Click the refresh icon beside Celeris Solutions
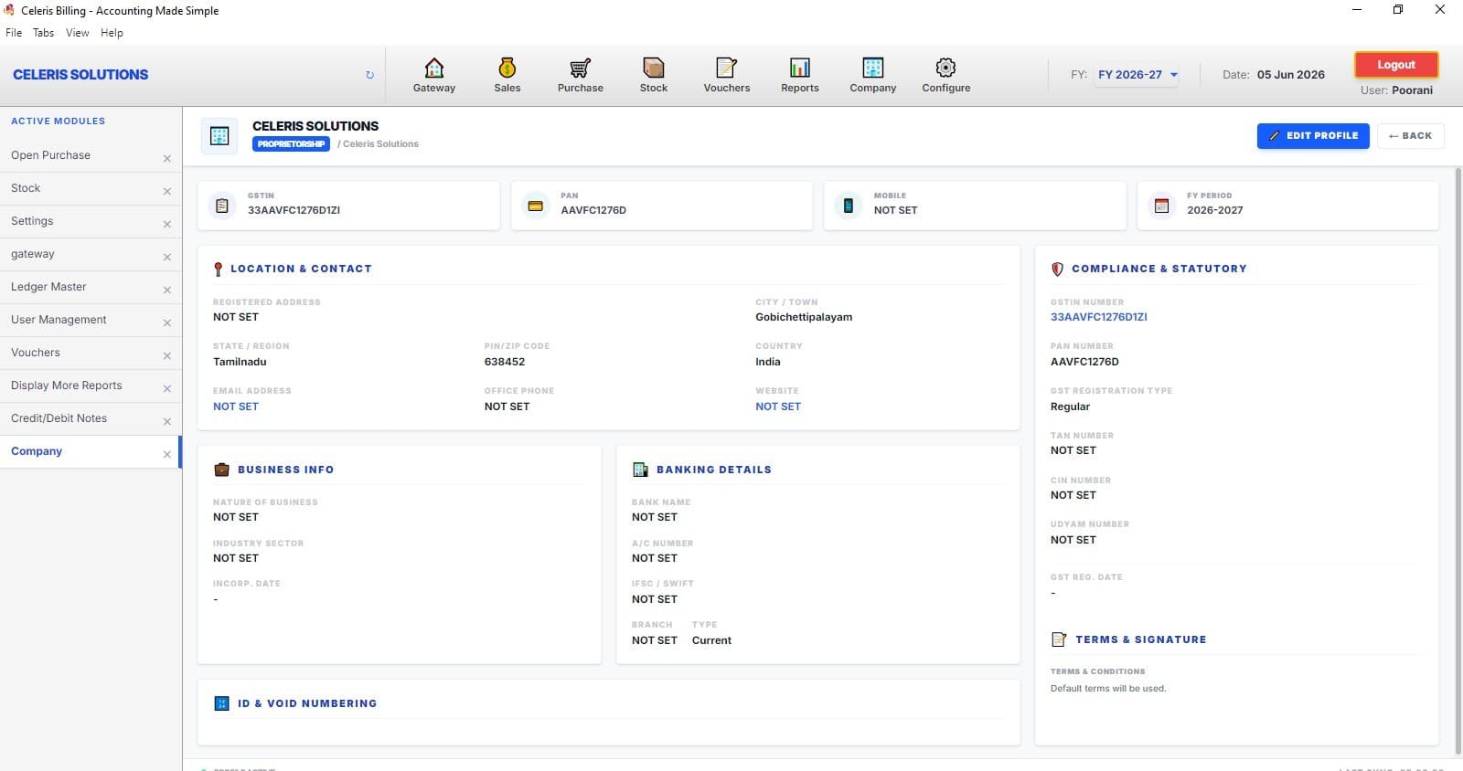1463x771 pixels. click(369, 75)
